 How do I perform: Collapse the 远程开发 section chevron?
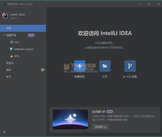pos(4,35)
